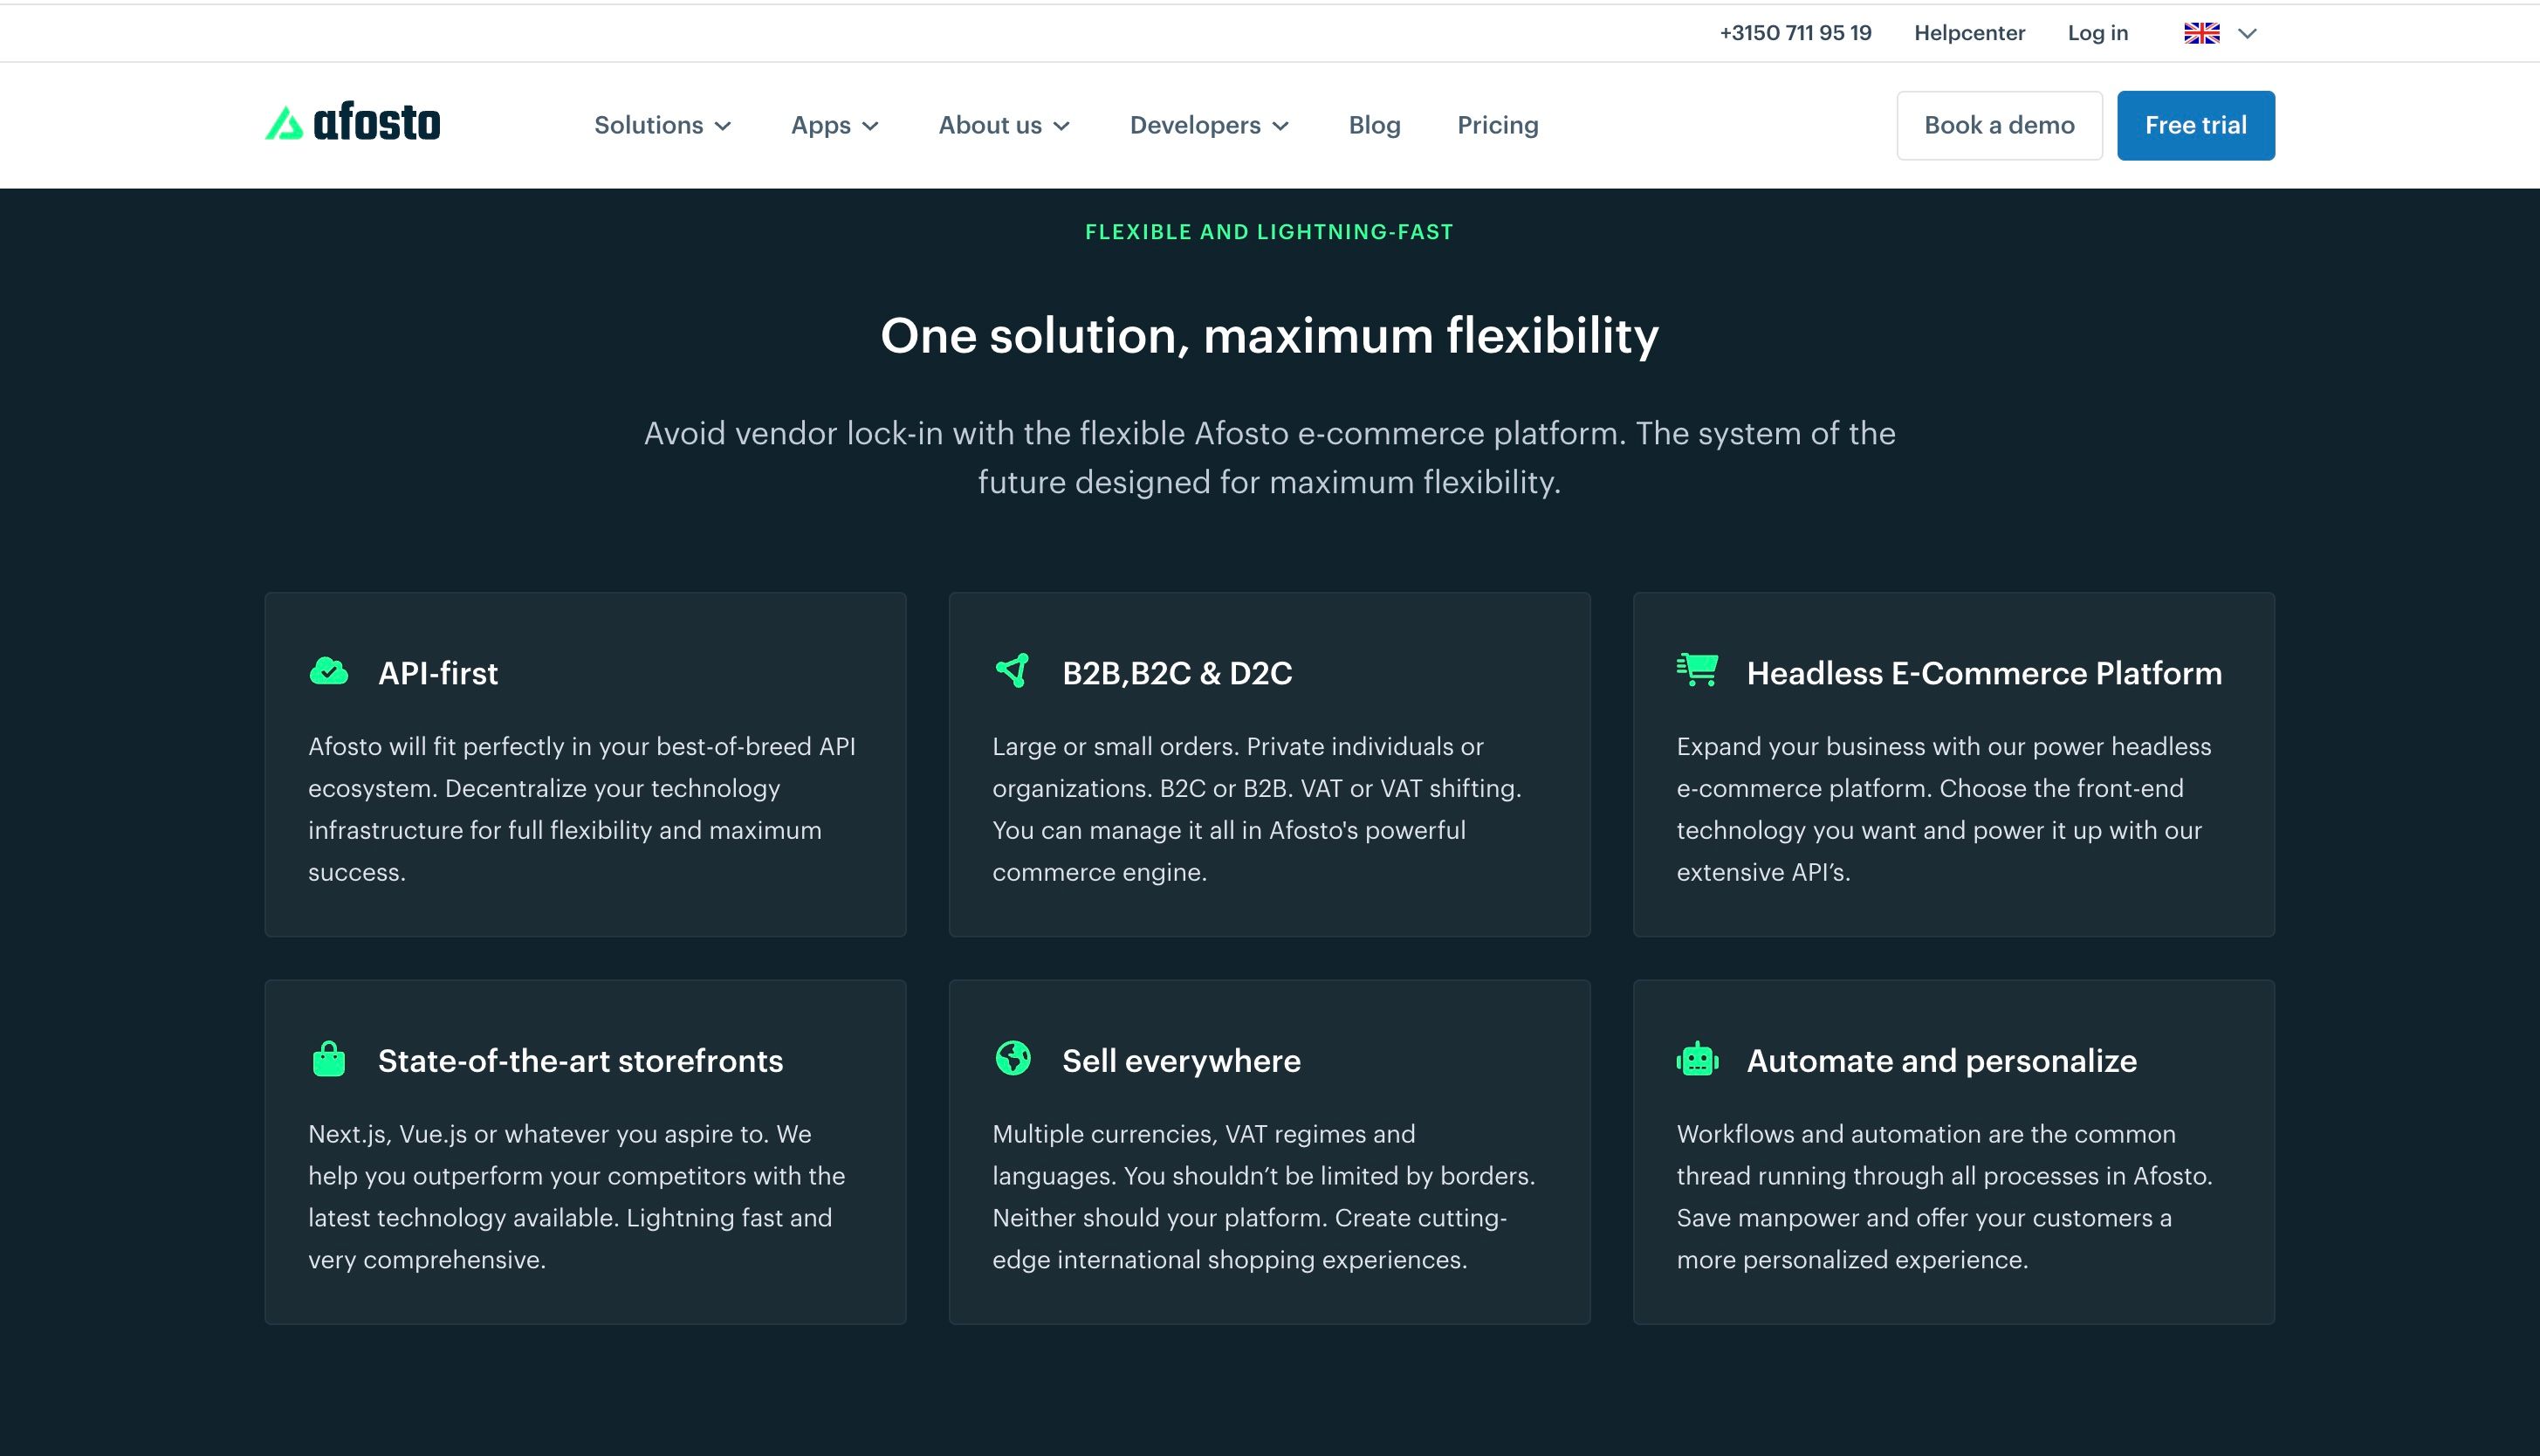
Task: Go to the Blog page
Action: pos(1375,125)
